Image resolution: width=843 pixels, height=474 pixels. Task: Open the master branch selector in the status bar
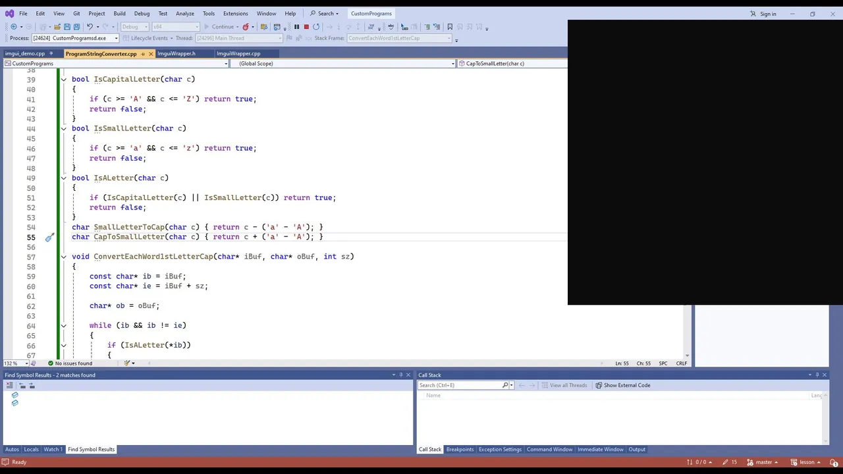(763, 462)
